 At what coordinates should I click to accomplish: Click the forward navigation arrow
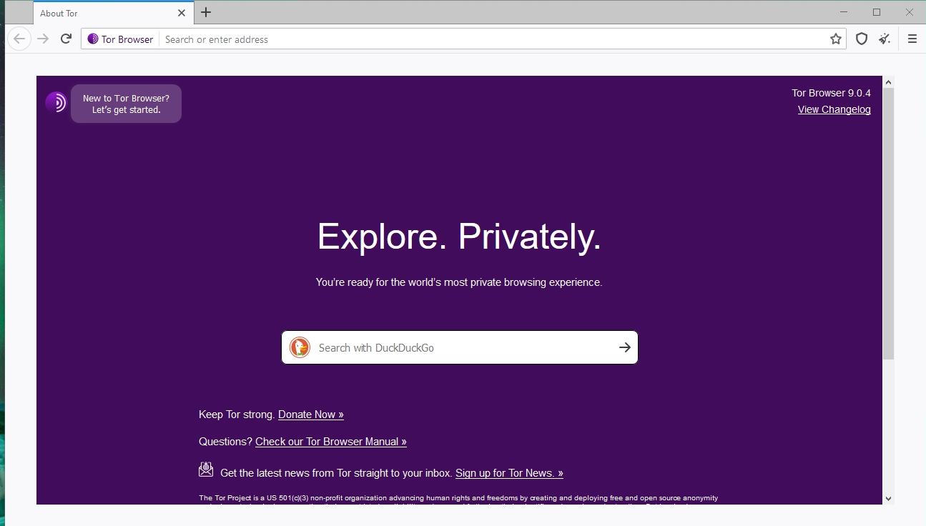(43, 39)
